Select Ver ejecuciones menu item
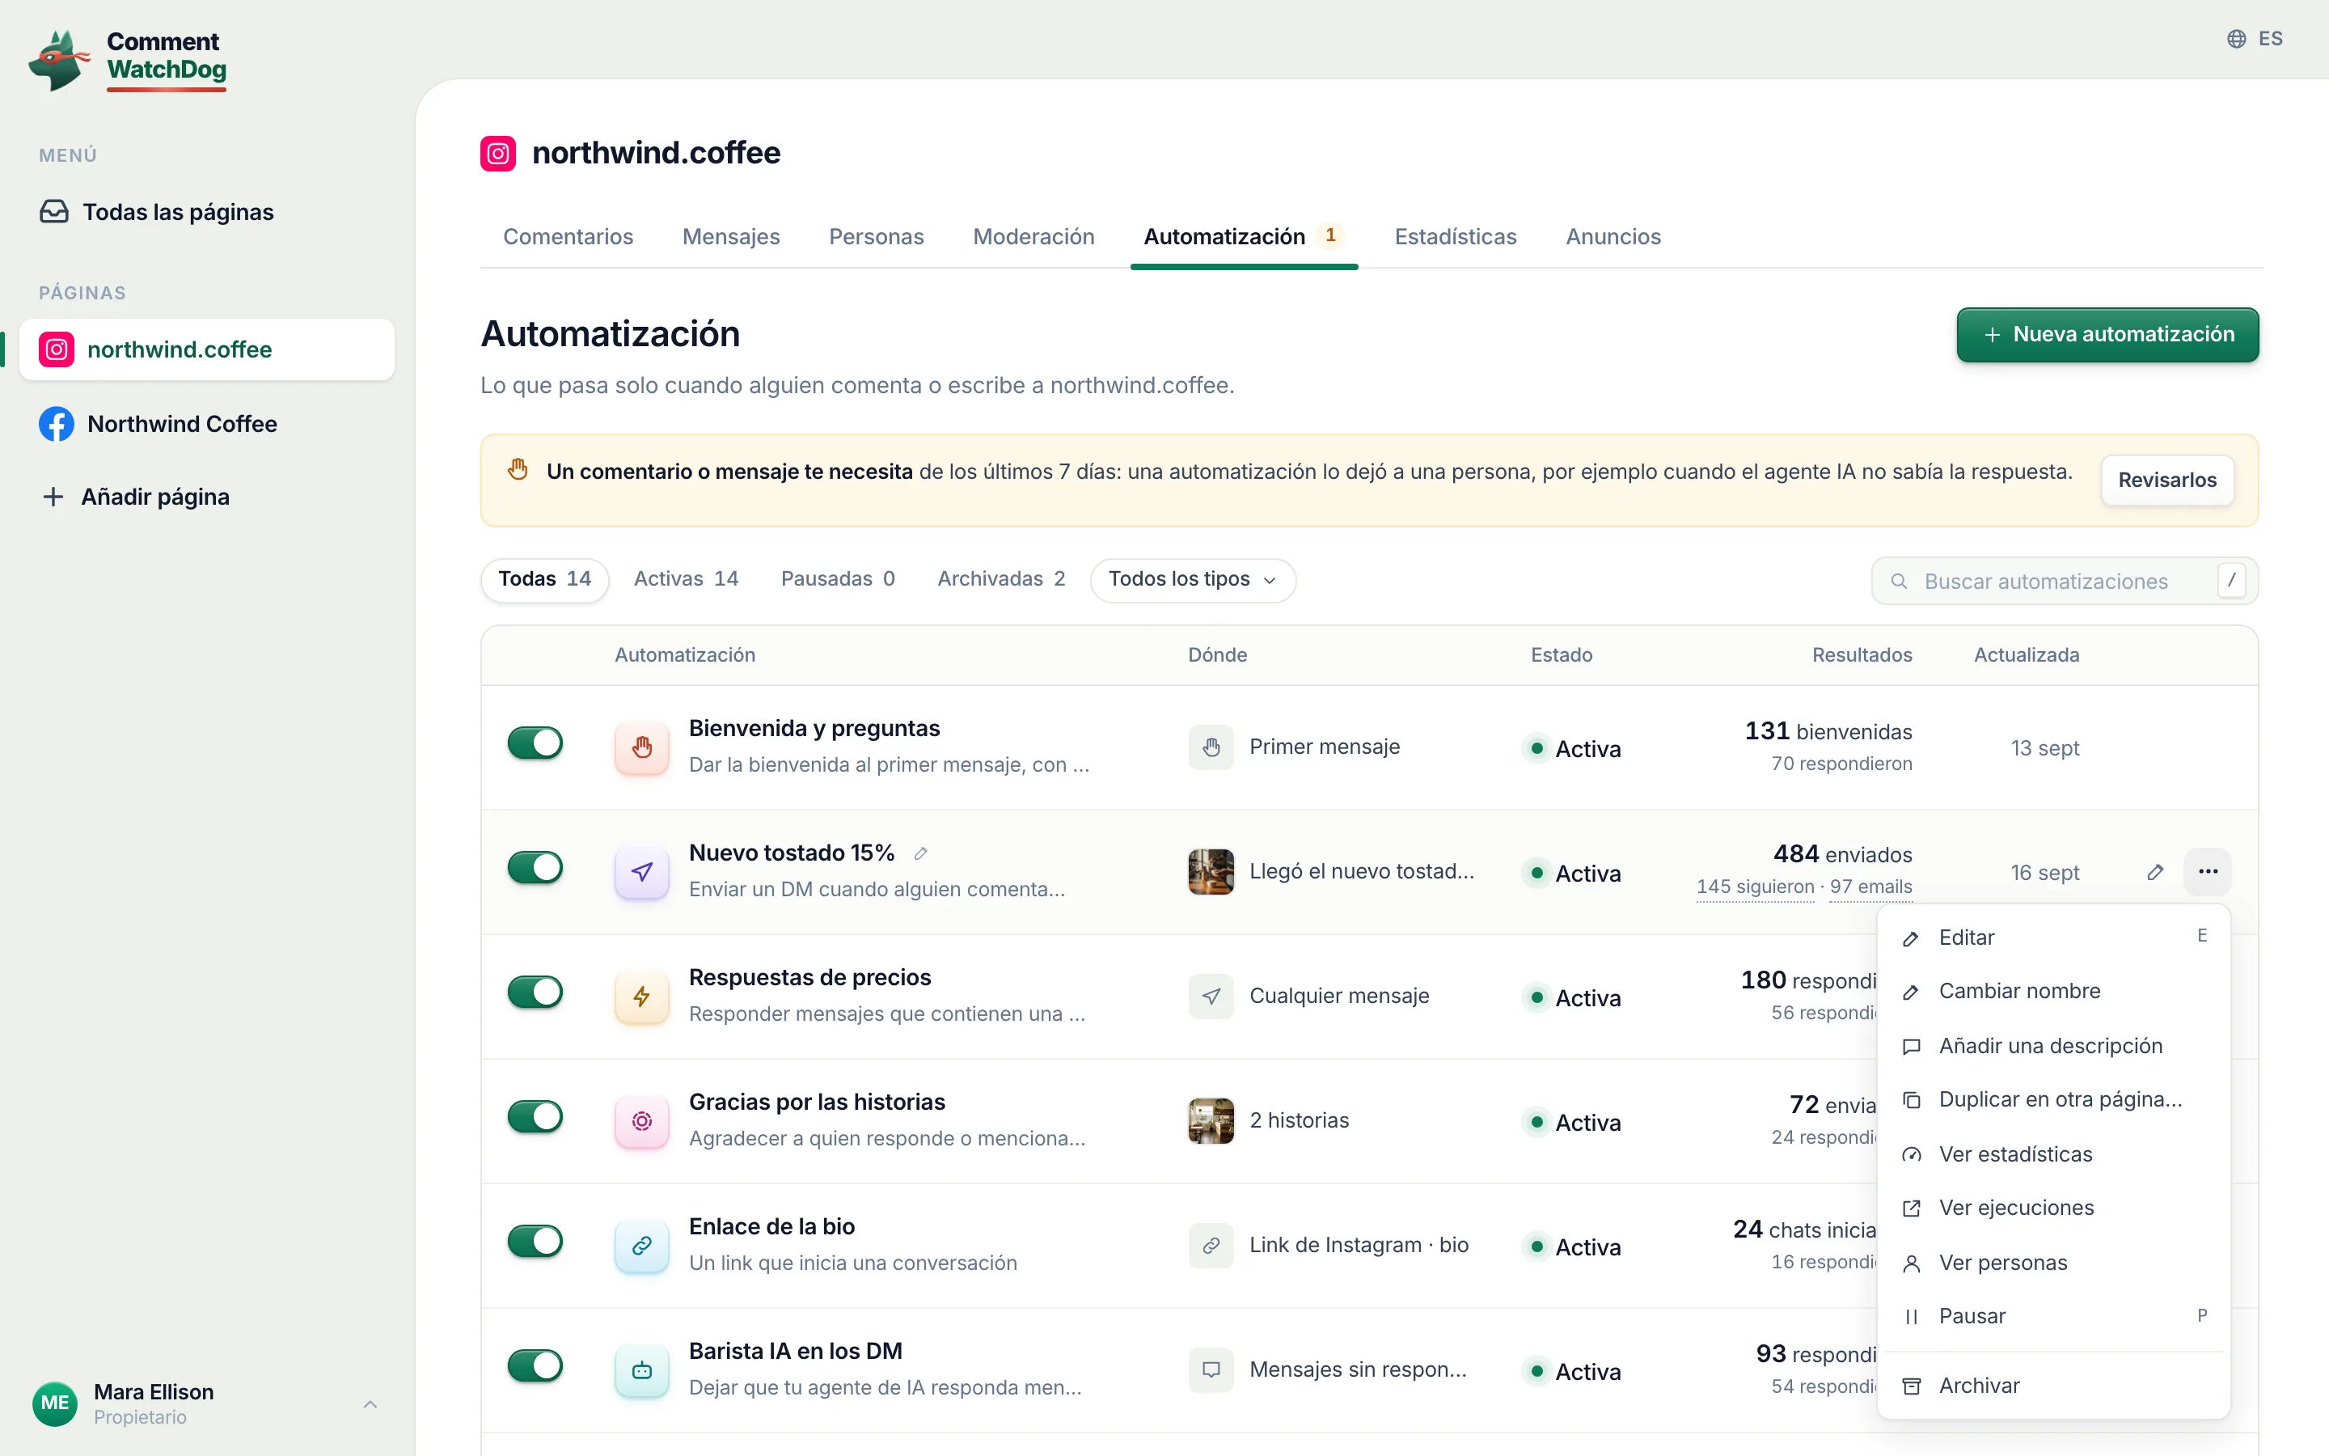Image resolution: width=2329 pixels, height=1456 pixels. tap(2052, 1208)
